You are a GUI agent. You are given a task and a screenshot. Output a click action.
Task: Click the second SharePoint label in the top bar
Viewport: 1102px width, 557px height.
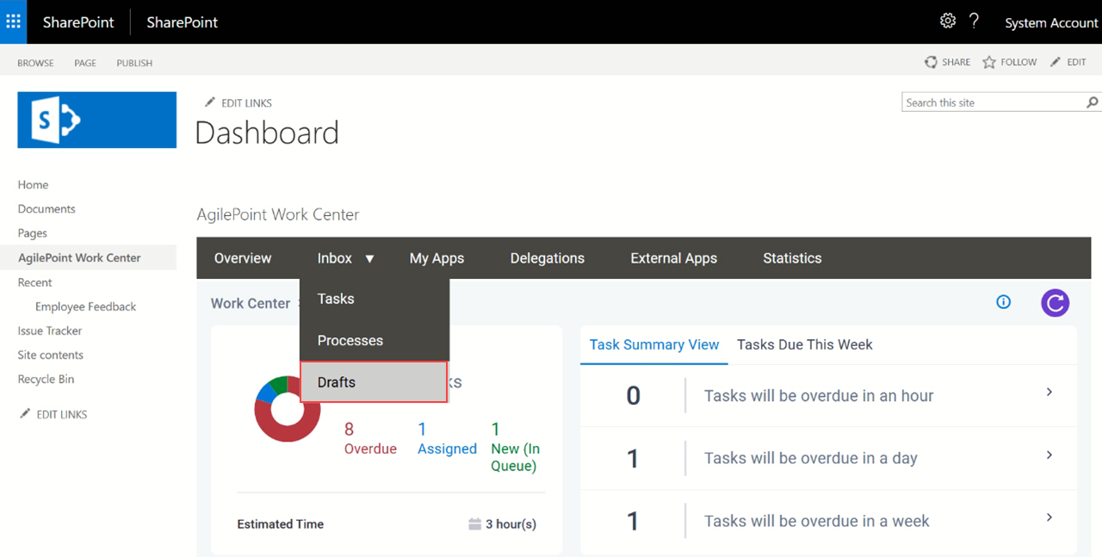(182, 22)
